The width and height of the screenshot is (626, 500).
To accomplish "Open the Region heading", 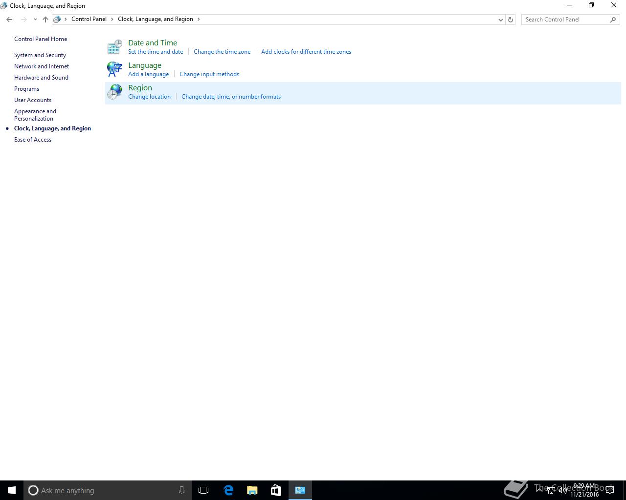I will (140, 88).
